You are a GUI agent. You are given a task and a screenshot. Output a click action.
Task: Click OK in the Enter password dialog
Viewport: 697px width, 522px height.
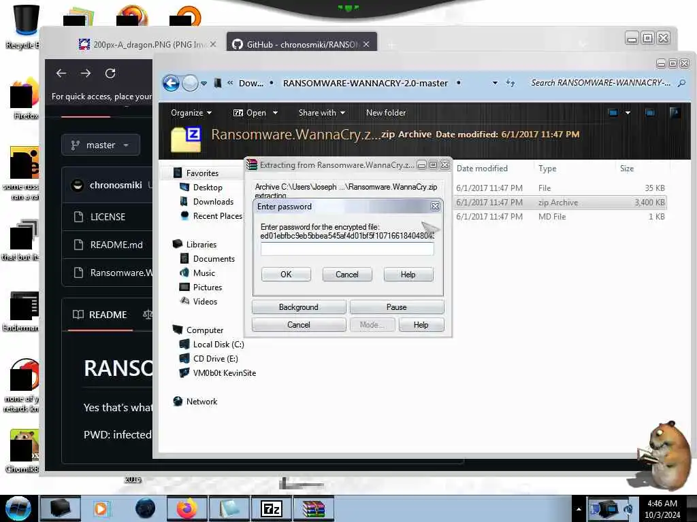pyautogui.click(x=286, y=275)
